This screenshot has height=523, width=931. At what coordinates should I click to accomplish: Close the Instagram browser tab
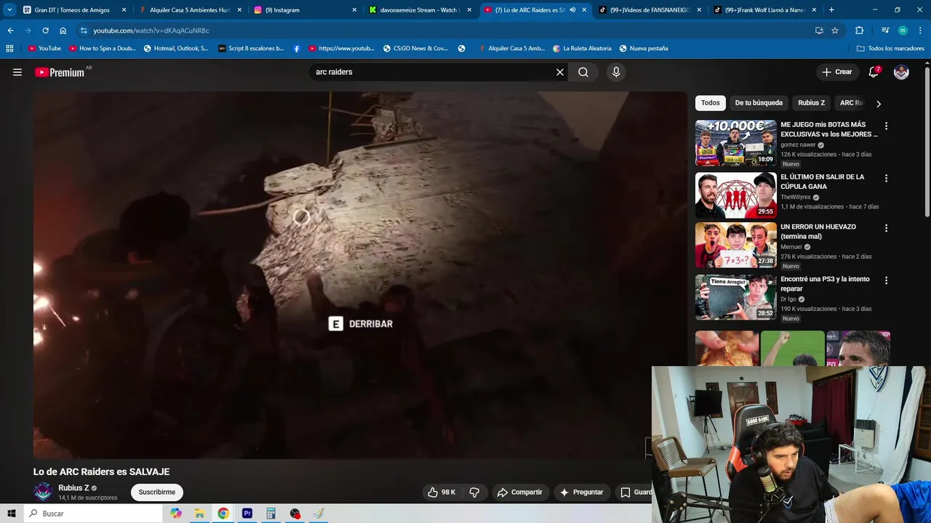click(x=354, y=10)
